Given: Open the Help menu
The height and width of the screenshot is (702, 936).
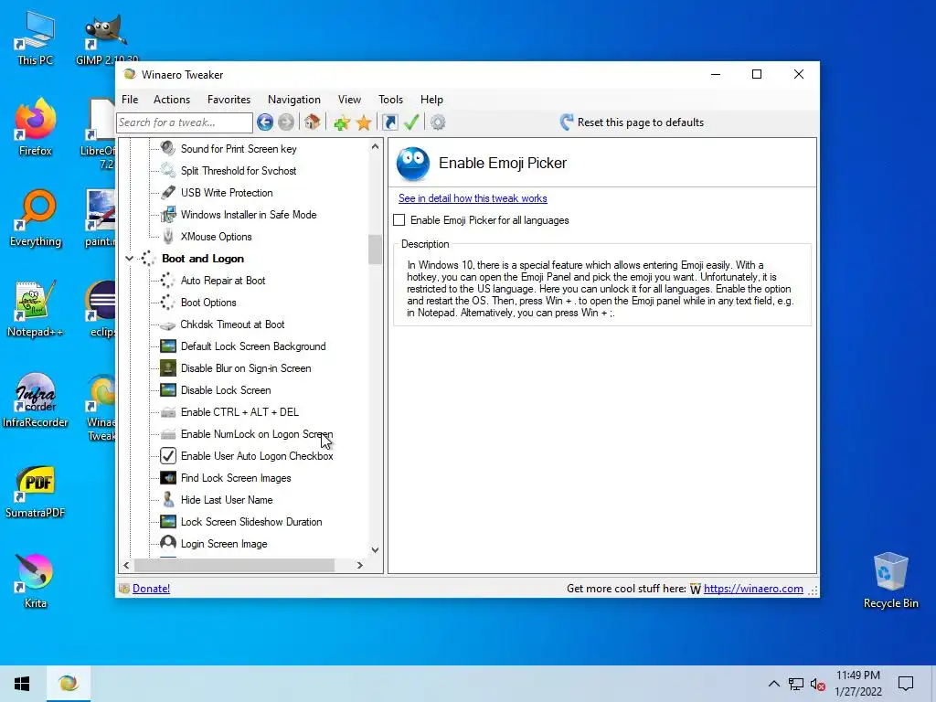Looking at the screenshot, I should click(x=431, y=99).
